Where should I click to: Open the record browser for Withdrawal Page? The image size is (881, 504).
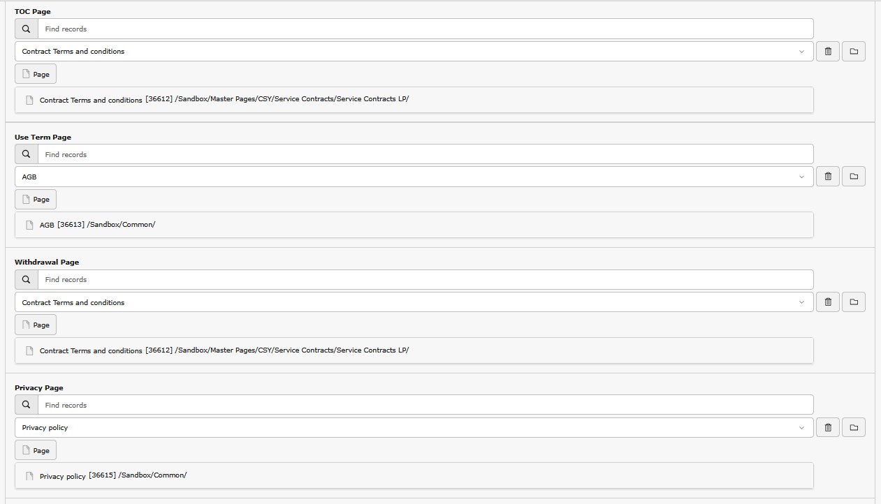[x=853, y=302]
